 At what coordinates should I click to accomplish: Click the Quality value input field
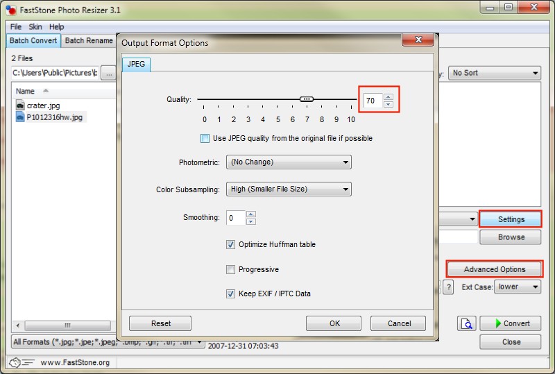[x=373, y=101]
